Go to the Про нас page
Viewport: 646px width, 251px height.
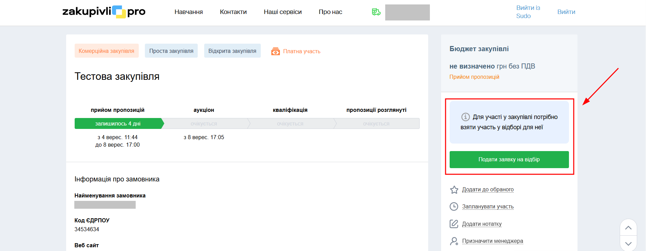330,12
